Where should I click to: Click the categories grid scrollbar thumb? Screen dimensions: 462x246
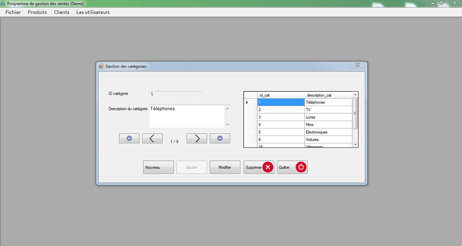click(x=355, y=113)
